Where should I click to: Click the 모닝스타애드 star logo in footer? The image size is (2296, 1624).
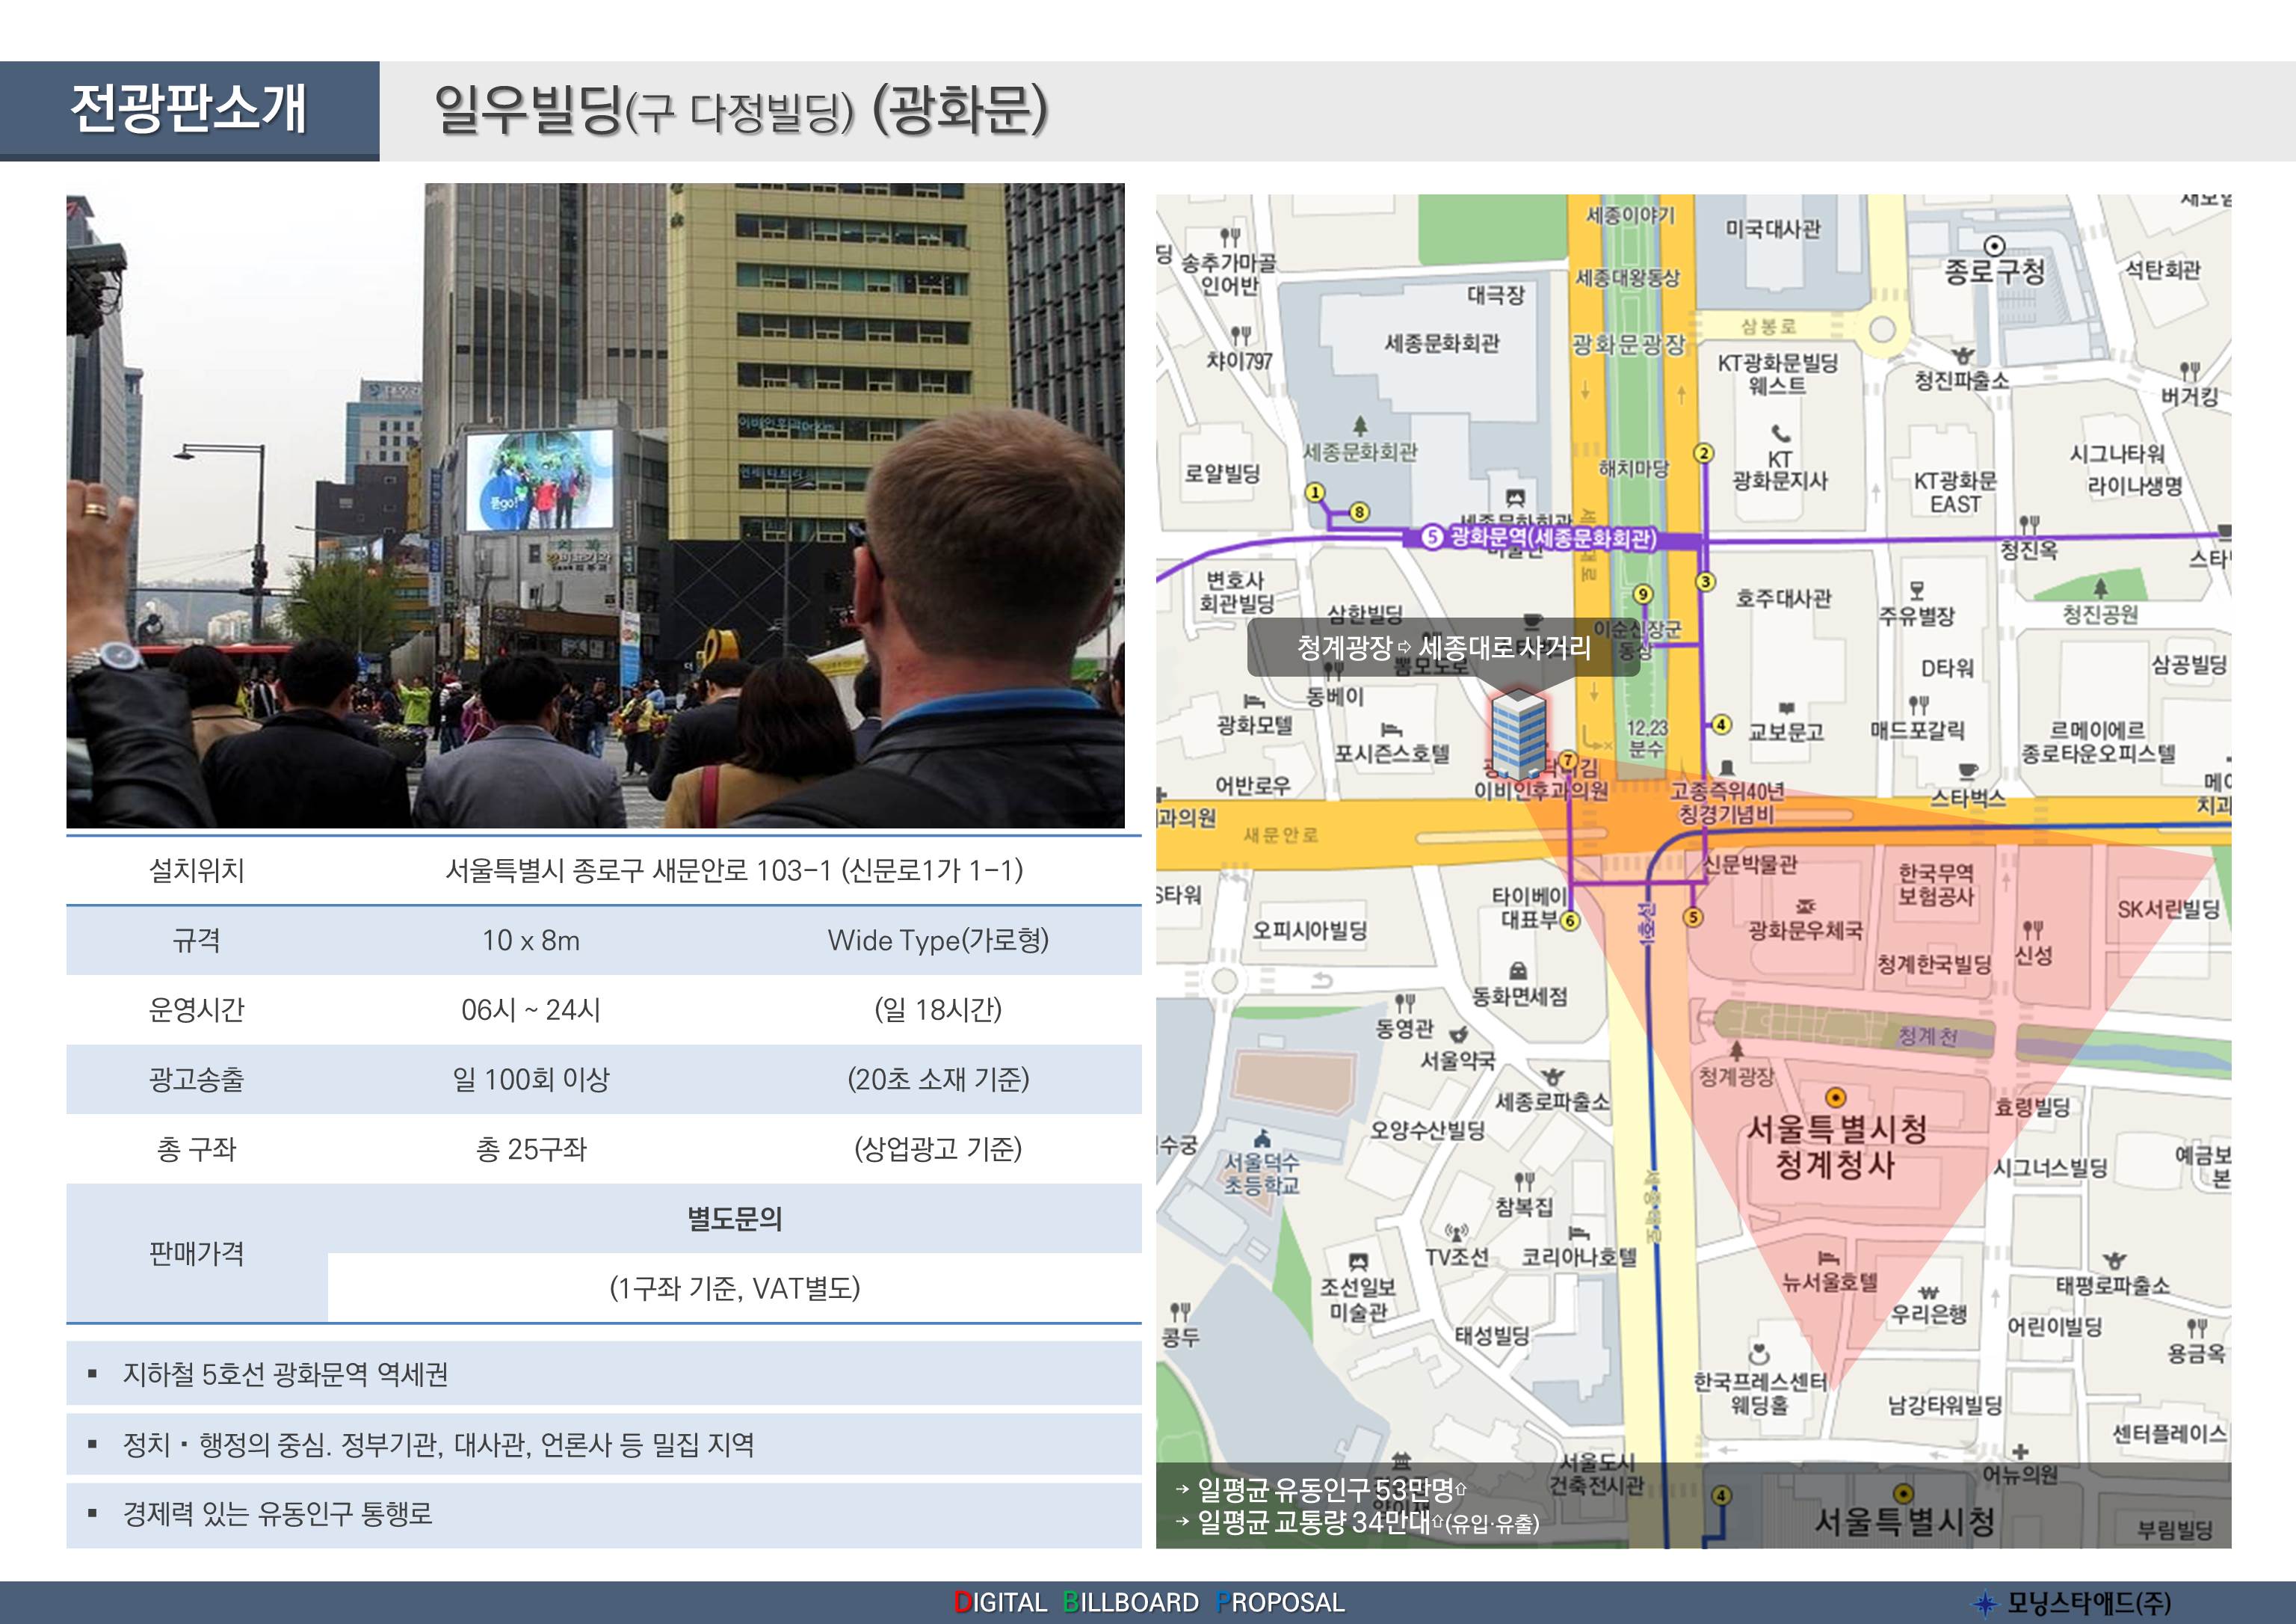click(x=1985, y=1603)
